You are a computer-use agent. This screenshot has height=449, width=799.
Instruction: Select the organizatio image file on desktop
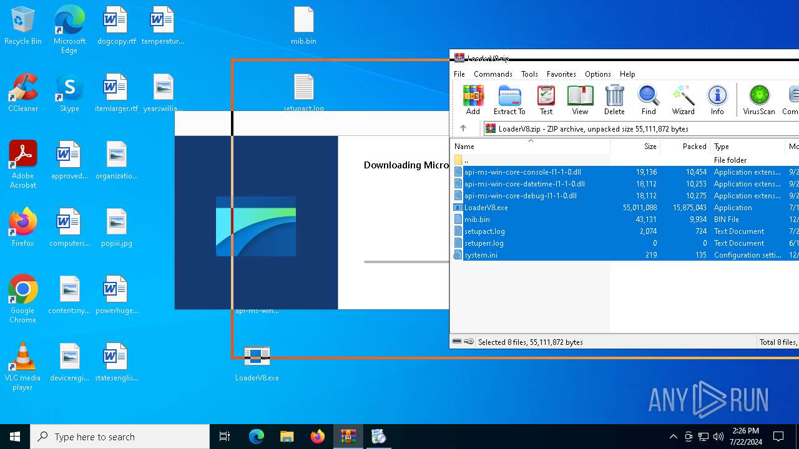[116, 161]
